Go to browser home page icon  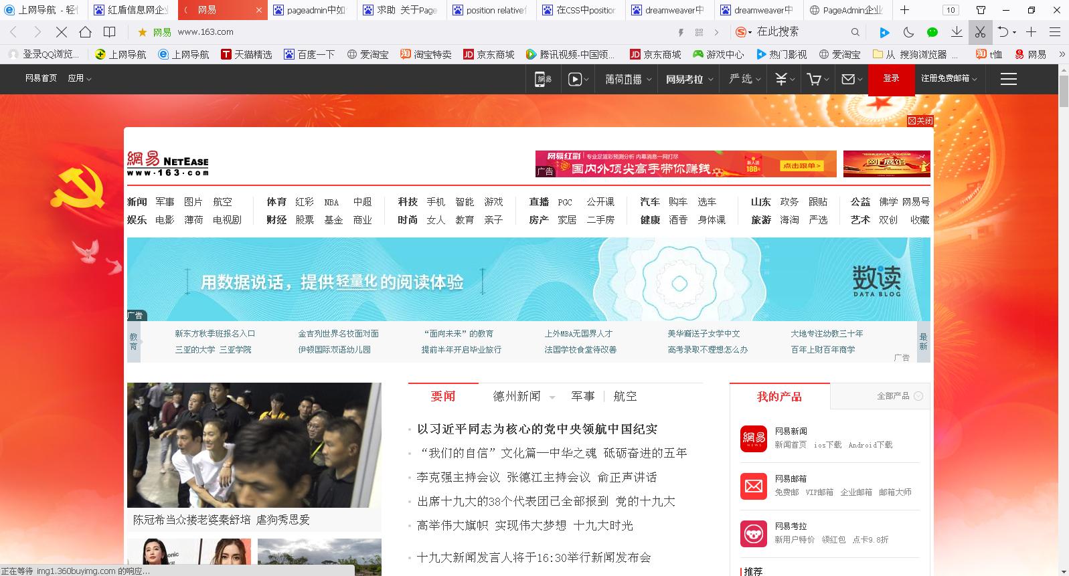point(85,32)
